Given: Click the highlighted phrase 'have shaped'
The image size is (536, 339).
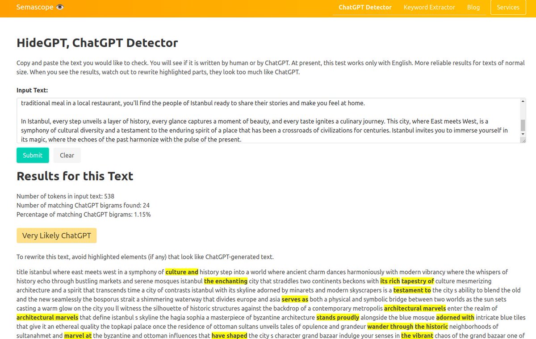Looking at the screenshot, I should [229, 335].
